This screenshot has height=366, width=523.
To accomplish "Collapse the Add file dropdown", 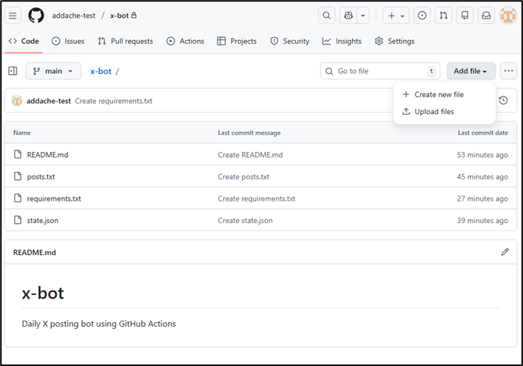I will [x=470, y=71].
